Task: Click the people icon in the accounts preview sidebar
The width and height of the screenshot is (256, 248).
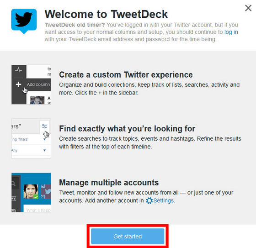Action: pyautogui.click(x=14, y=199)
